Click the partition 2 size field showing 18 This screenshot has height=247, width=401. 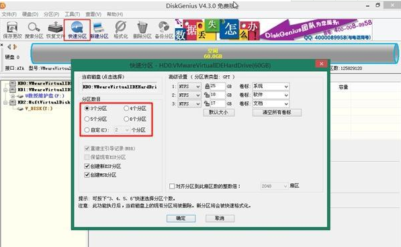click(218, 95)
